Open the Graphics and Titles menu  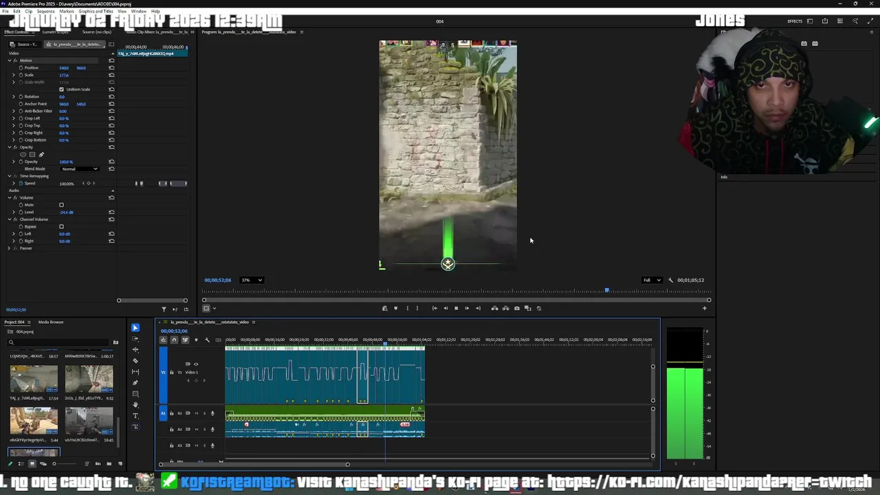pos(96,11)
